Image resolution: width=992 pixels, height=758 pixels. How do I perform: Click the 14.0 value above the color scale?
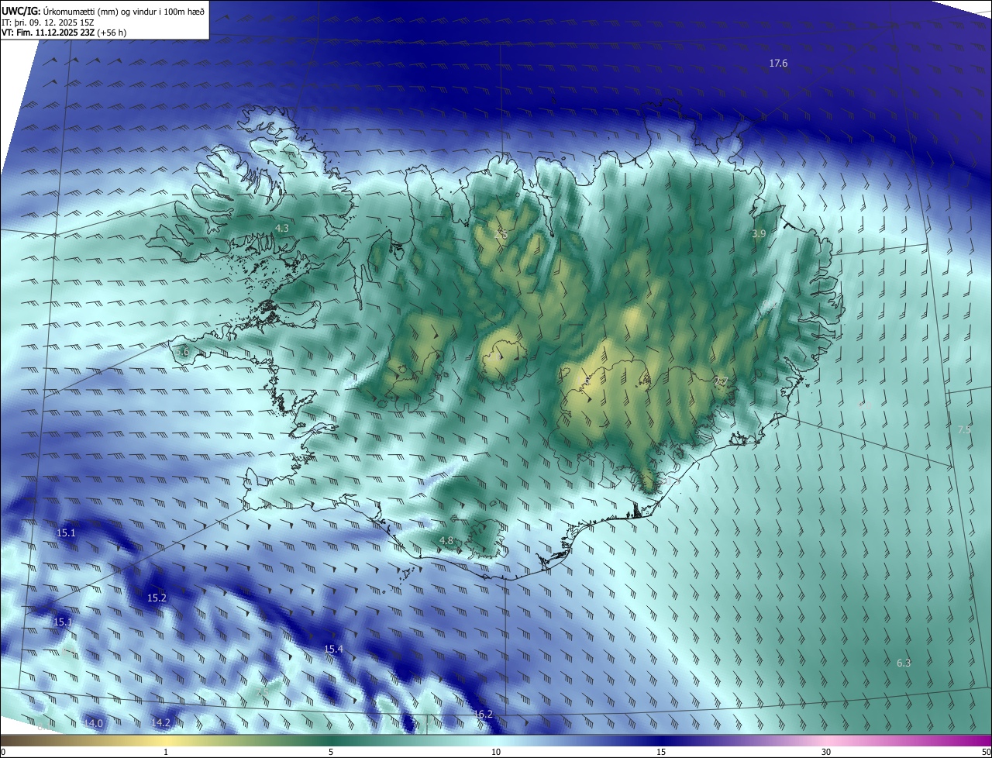(93, 723)
